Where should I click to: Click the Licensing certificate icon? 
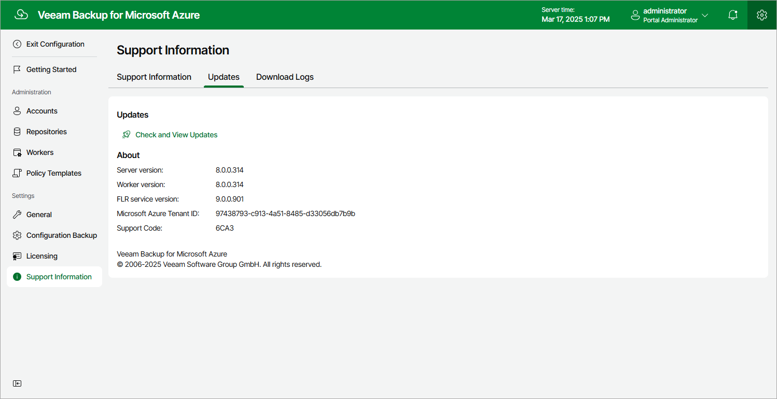point(17,256)
